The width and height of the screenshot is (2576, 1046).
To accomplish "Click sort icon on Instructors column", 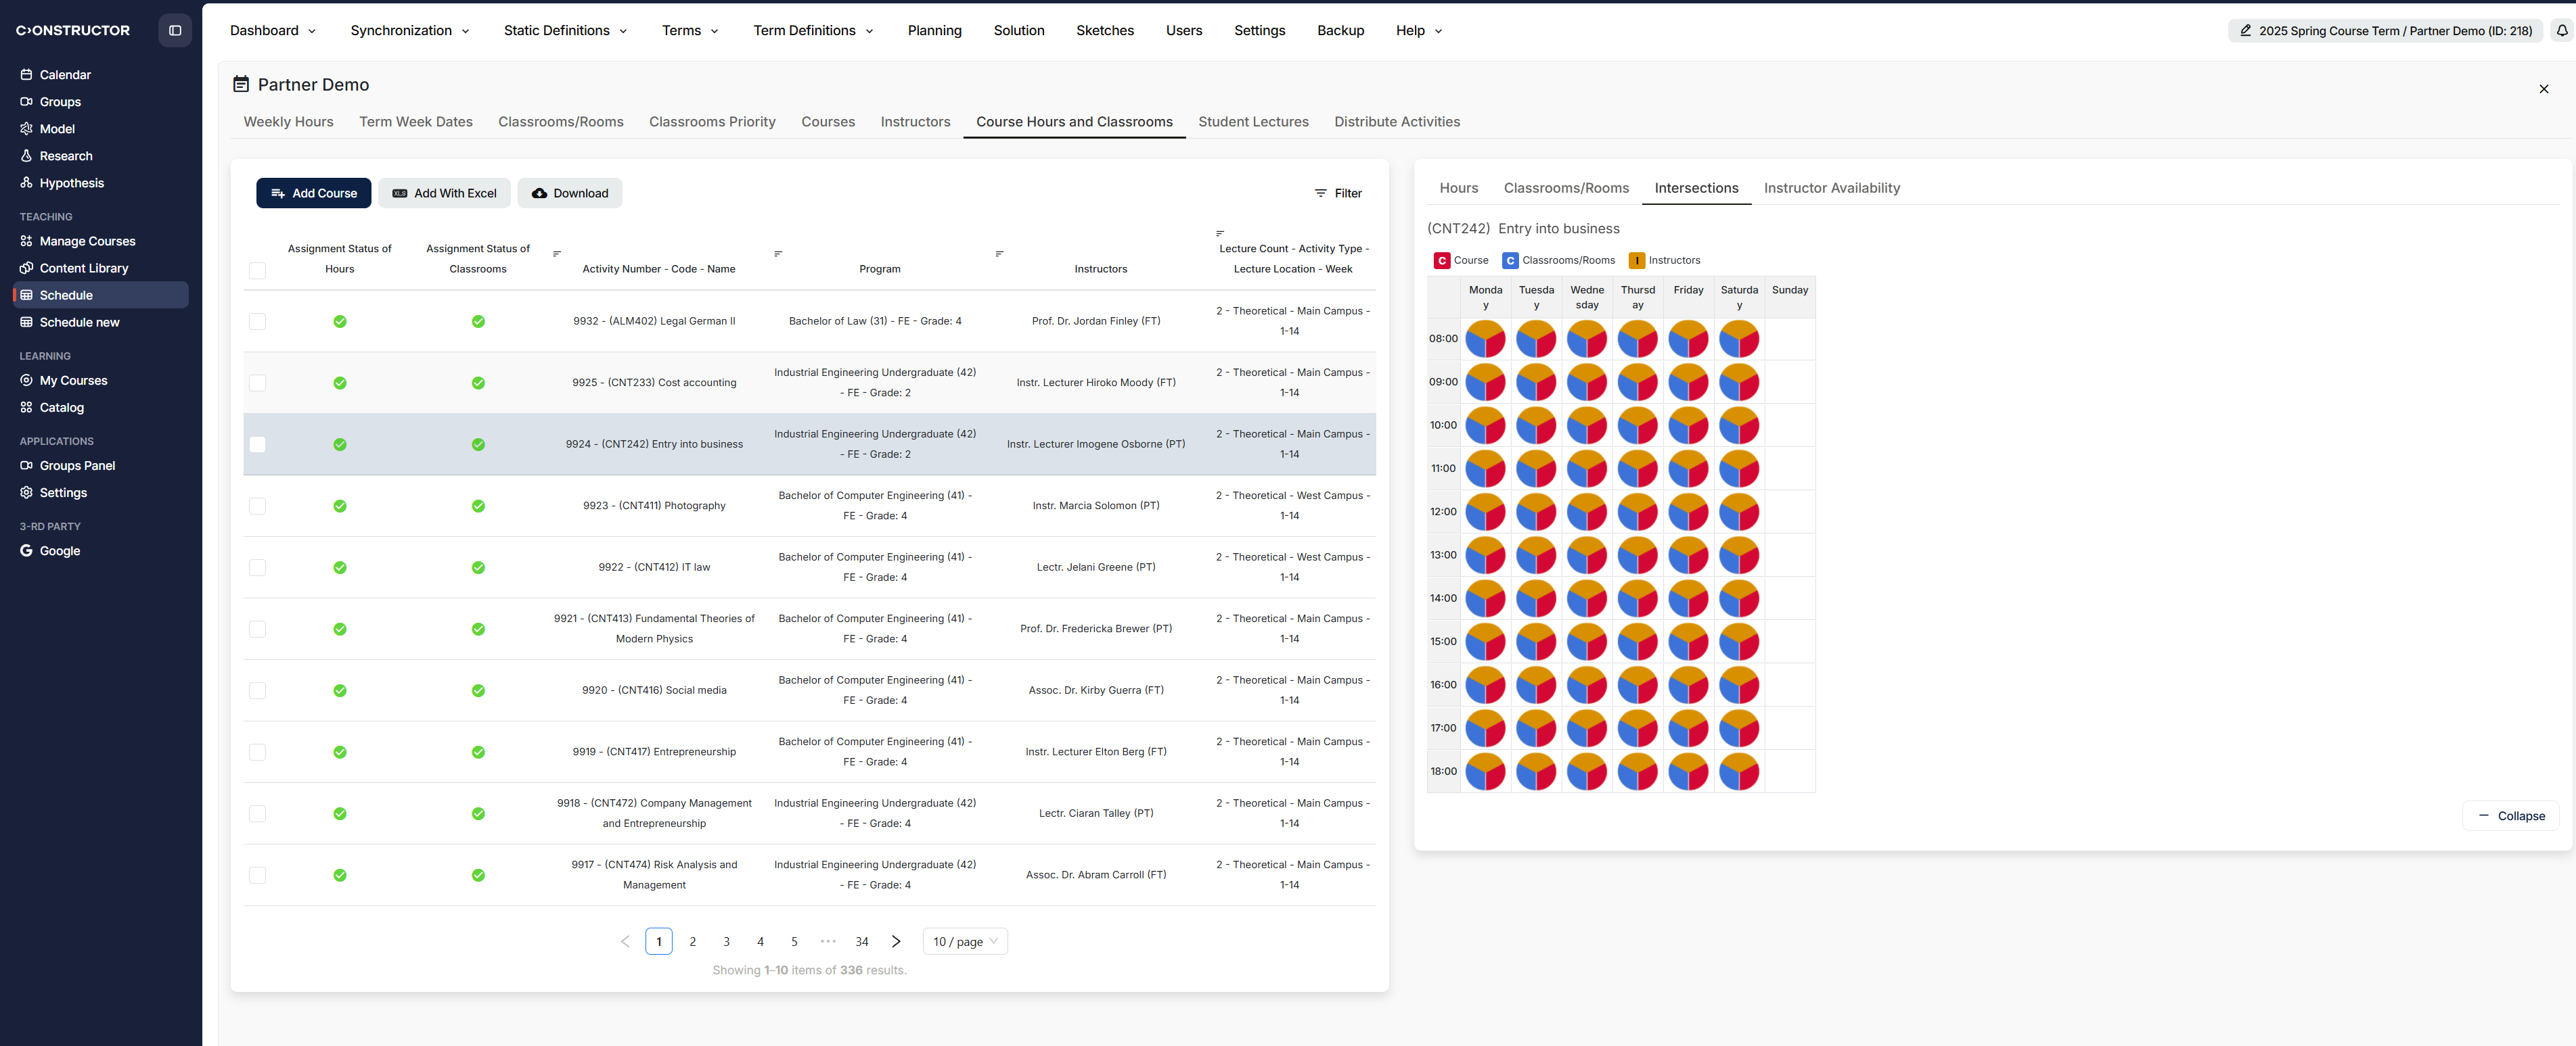I will tap(999, 254).
